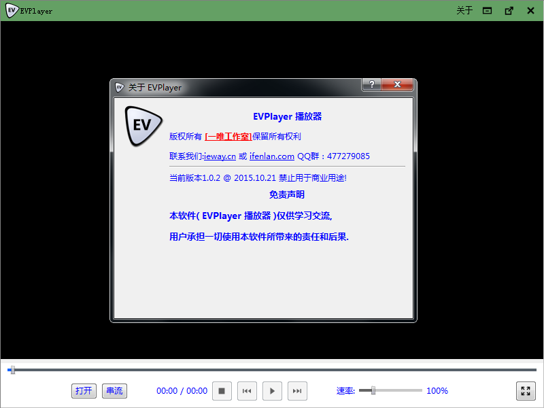This screenshot has height=408, width=544.
Task: Select the next track icon
Action: 297,390
